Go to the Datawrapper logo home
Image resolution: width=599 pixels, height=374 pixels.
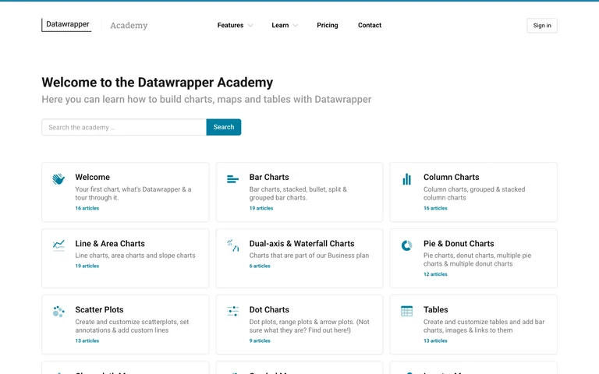[x=67, y=25]
